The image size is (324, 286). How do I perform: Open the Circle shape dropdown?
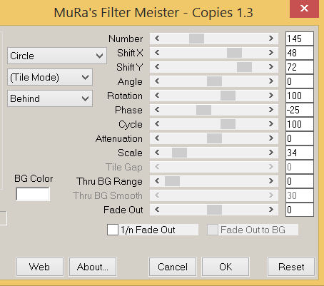coord(57,56)
